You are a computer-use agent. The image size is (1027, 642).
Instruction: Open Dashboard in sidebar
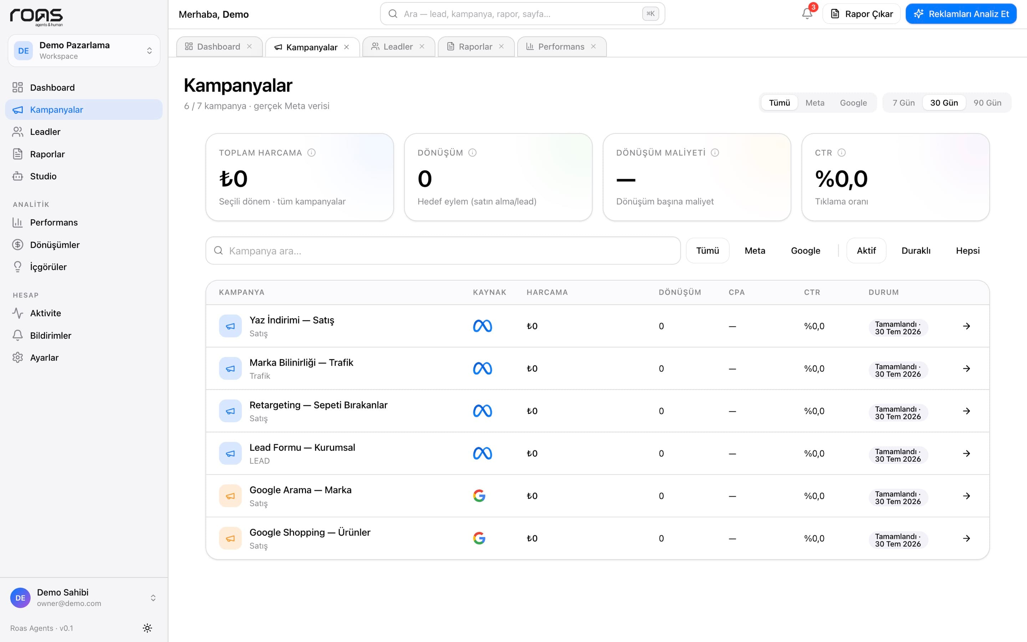pos(83,87)
